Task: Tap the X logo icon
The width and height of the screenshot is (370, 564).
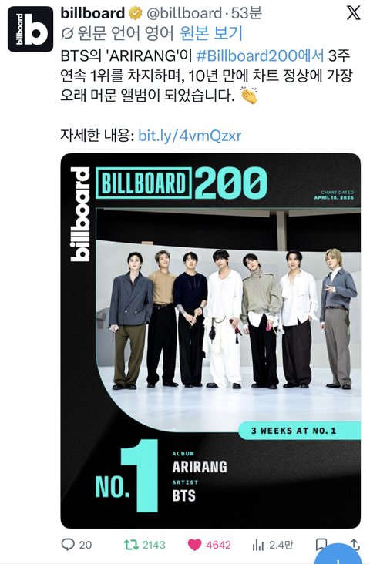Action: (353, 13)
